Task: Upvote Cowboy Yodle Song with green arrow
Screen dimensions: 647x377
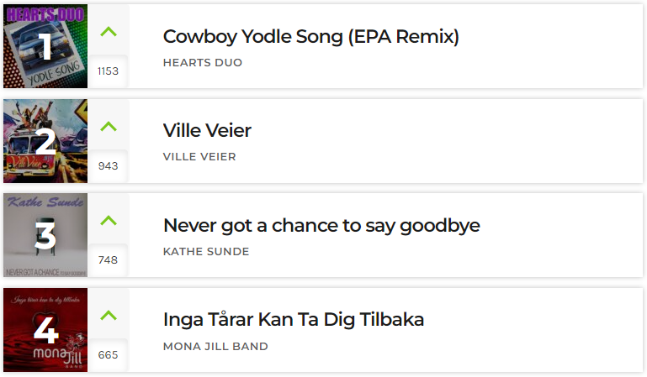Action: point(109,32)
